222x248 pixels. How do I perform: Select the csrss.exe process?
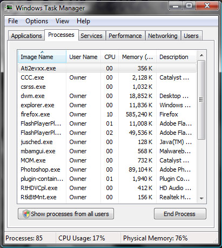107,87
